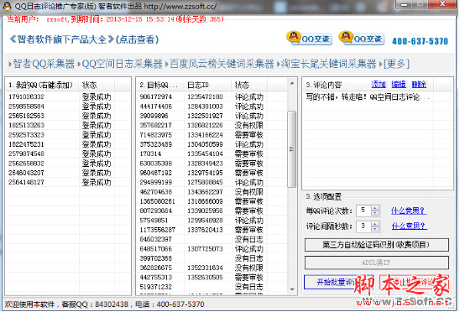
Task: Click 第三方自动验证码识别(收费项目) button
Action: coord(377,245)
